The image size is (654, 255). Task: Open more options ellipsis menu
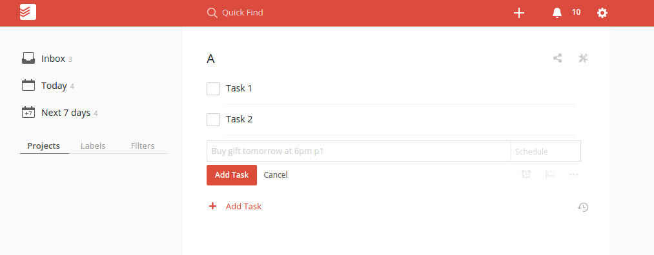coord(574,175)
